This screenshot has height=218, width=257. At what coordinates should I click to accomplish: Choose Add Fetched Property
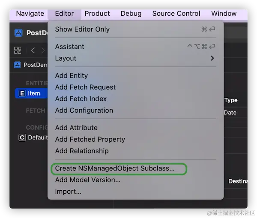135,140
